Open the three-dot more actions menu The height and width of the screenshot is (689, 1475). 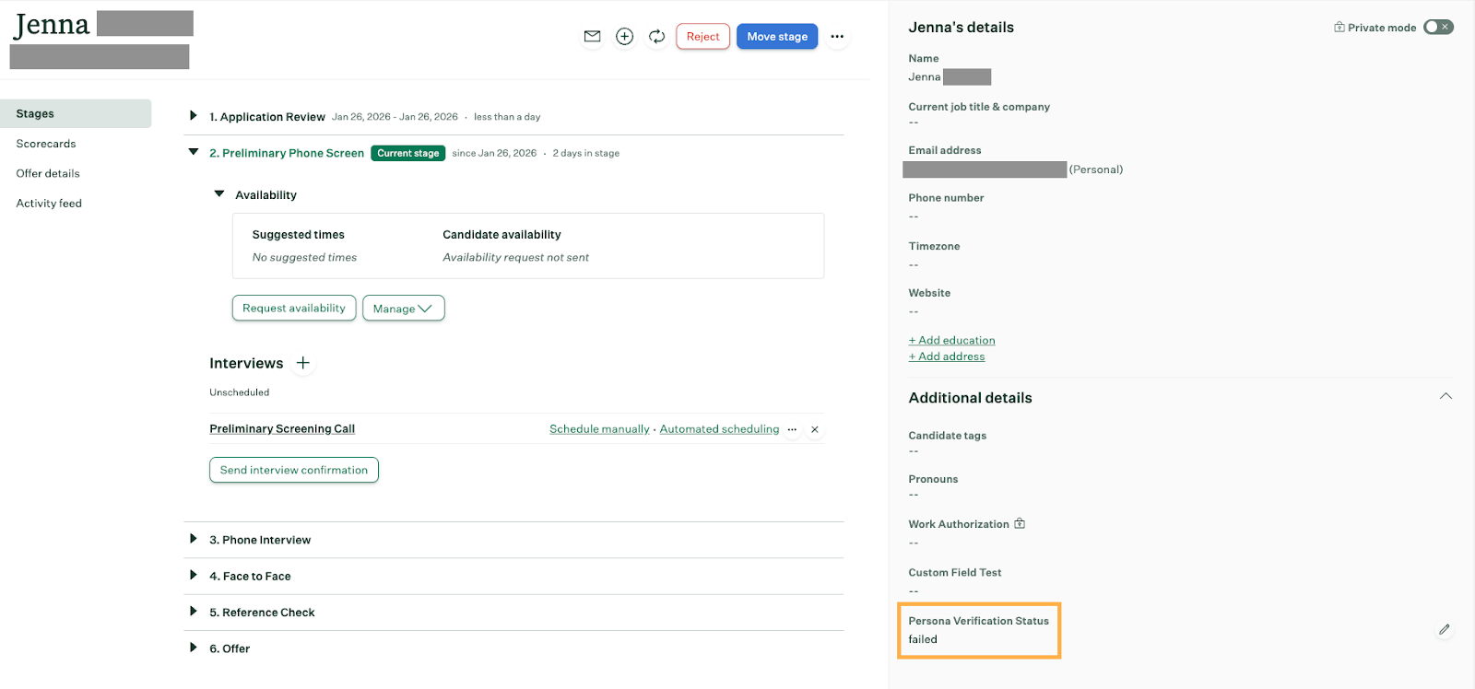point(836,37)
